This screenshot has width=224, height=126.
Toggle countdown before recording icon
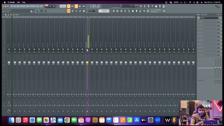tap(76, 6)
